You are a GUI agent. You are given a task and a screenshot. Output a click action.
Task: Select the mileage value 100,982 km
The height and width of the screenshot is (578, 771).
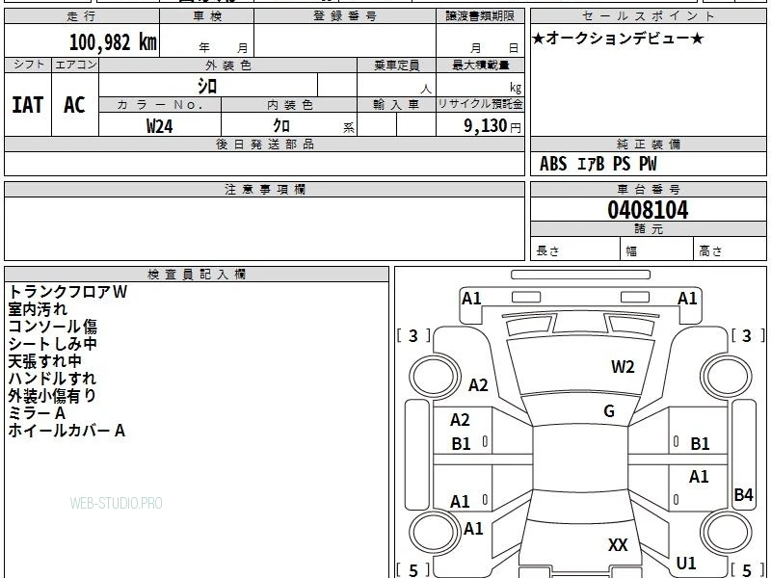[113, 42]
